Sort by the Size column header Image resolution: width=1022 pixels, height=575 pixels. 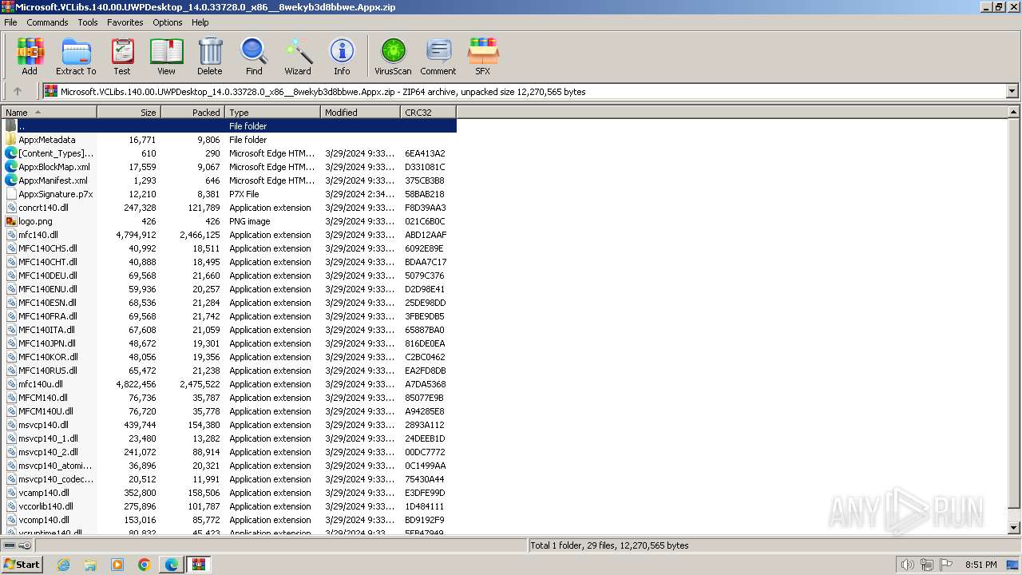pyautogui.click(x=129, y=113)
